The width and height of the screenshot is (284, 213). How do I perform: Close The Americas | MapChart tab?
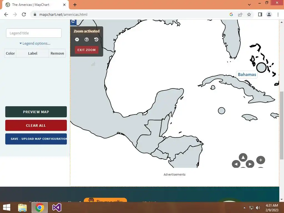tap(64, 5)
